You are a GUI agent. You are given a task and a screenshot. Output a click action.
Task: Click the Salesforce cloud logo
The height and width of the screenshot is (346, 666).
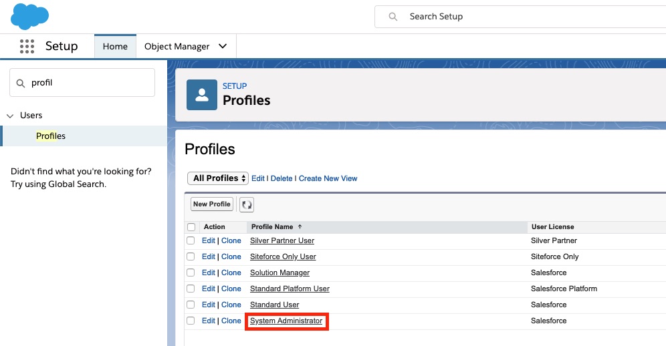[x=29, y=17]
